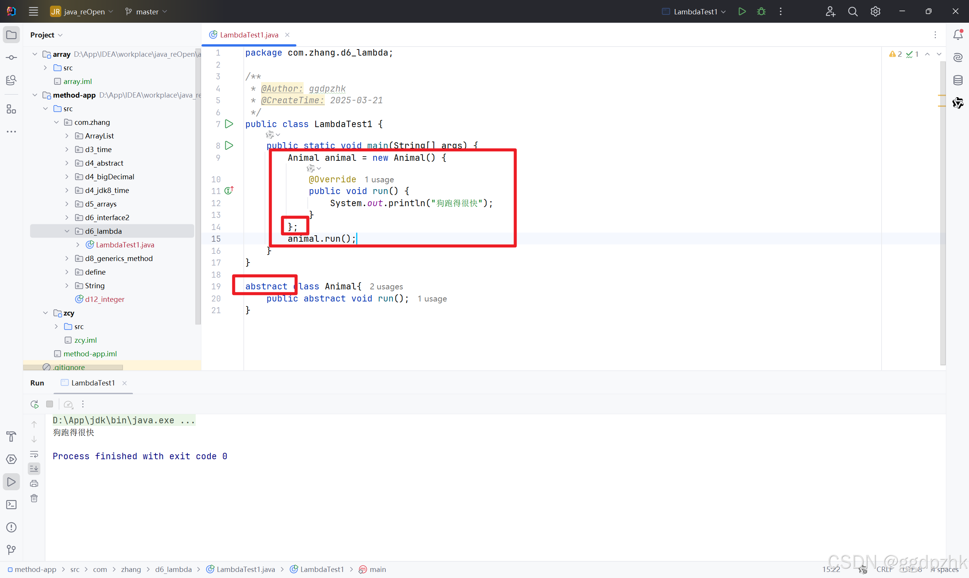Run LambdaTest1 with the green play button
This screenshot has width=969, height=578.
point(742,11)
